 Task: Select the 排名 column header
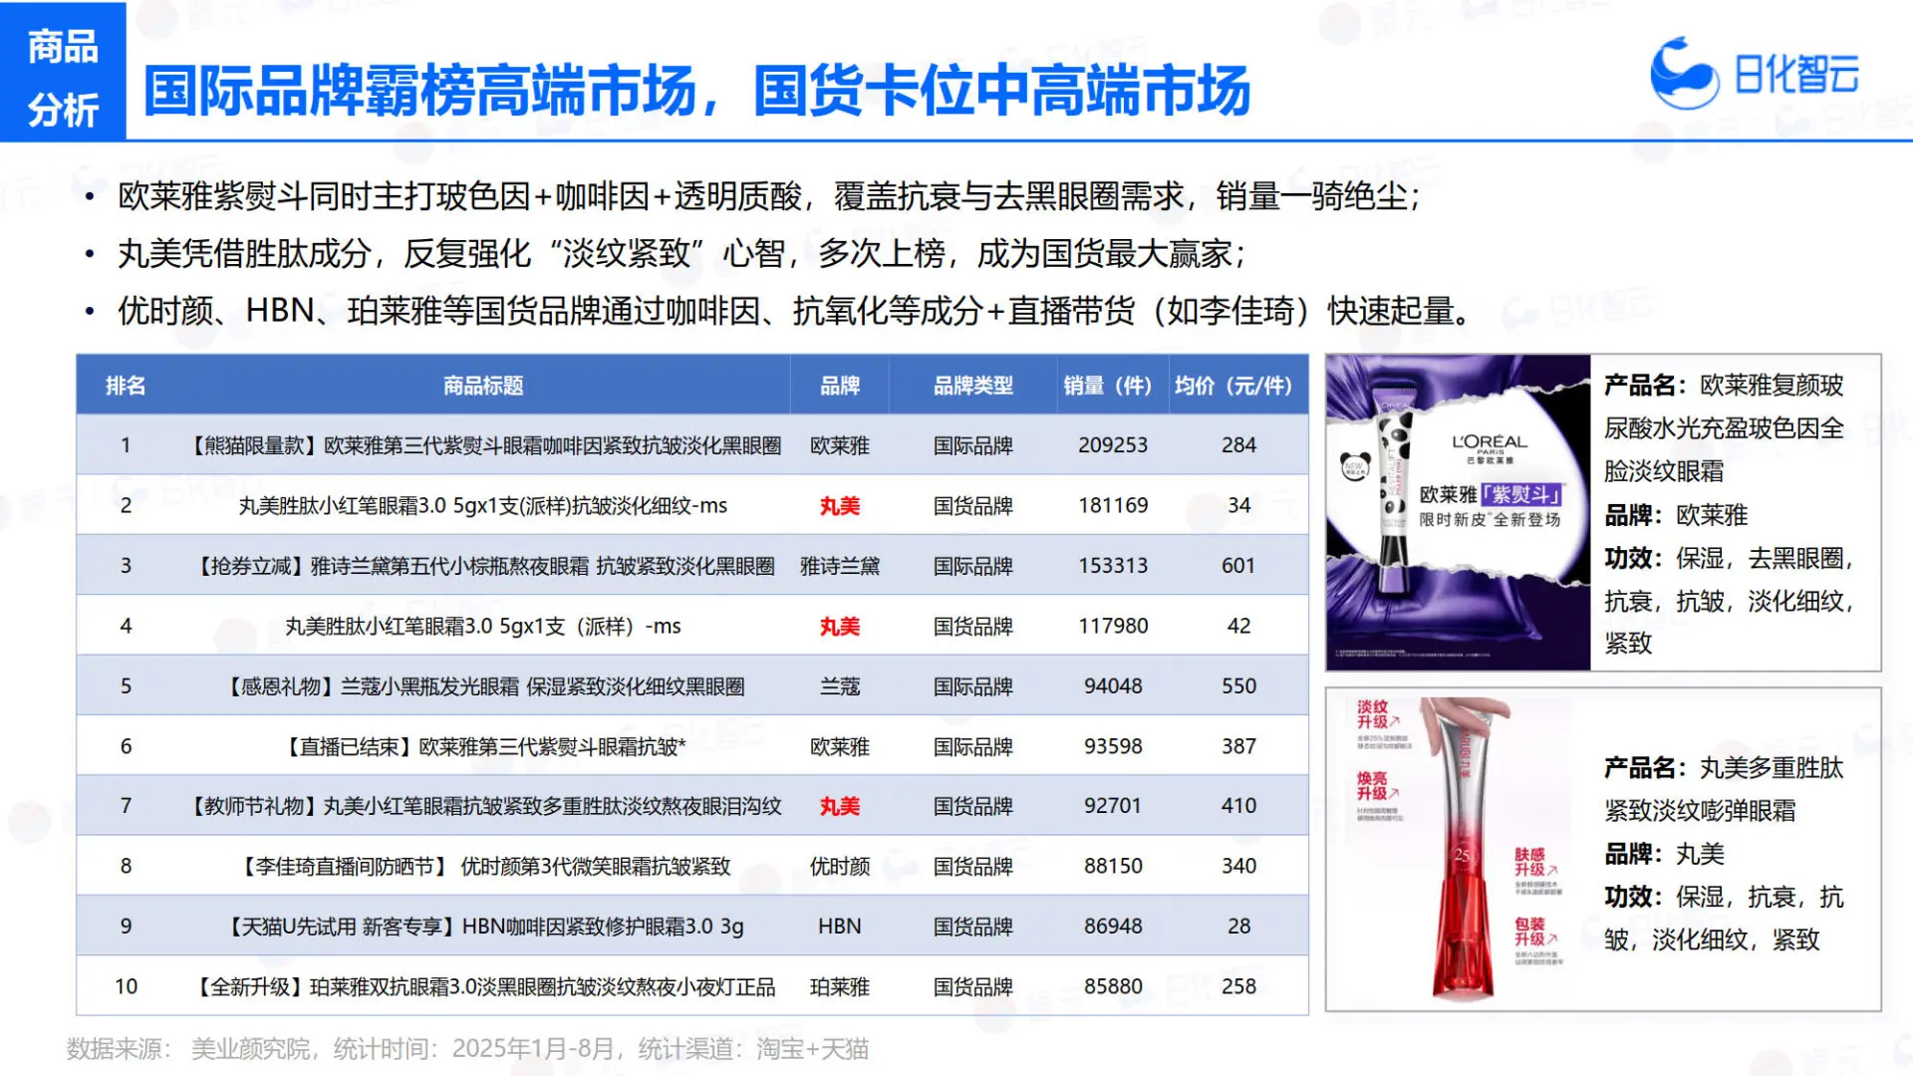coord(126,386)
